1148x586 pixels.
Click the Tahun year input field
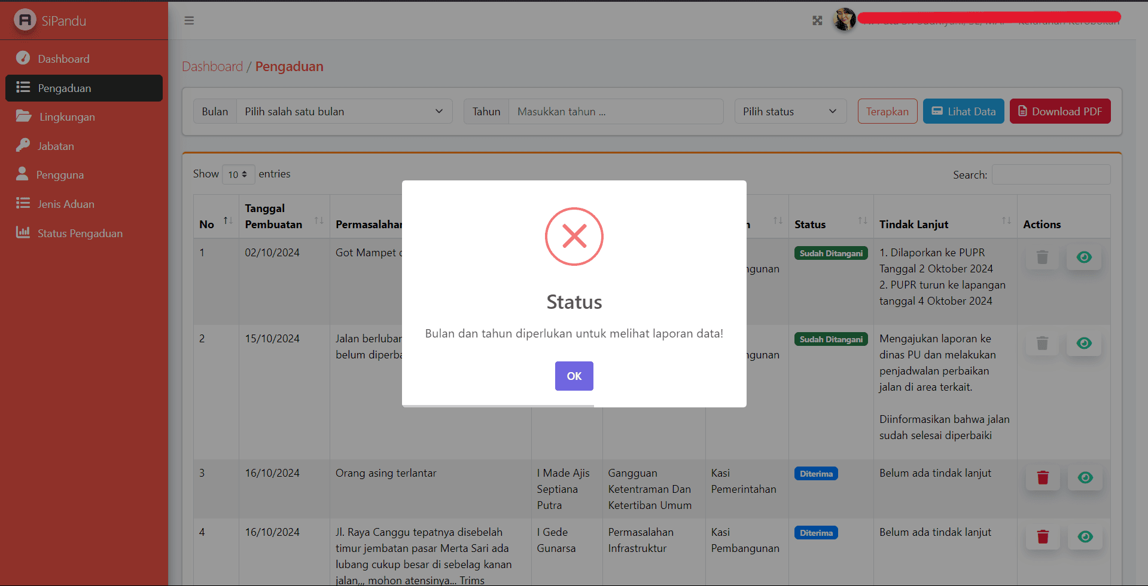click(616, 112)
